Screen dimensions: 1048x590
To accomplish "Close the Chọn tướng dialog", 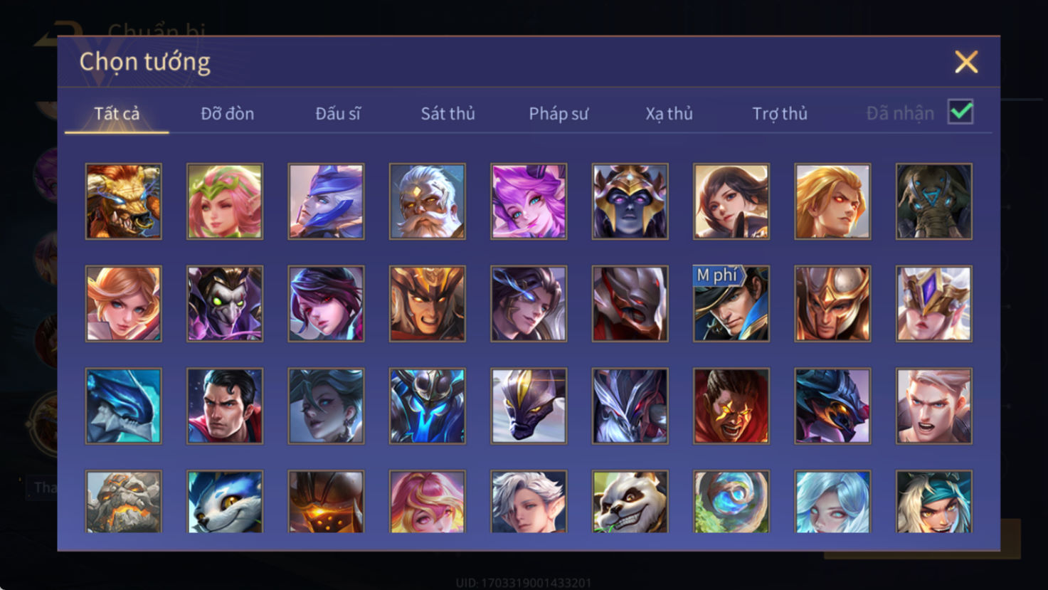I will pos(966,62).
